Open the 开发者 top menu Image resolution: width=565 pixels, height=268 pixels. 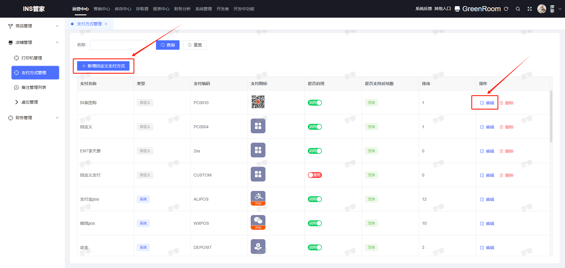pos(223,9)
